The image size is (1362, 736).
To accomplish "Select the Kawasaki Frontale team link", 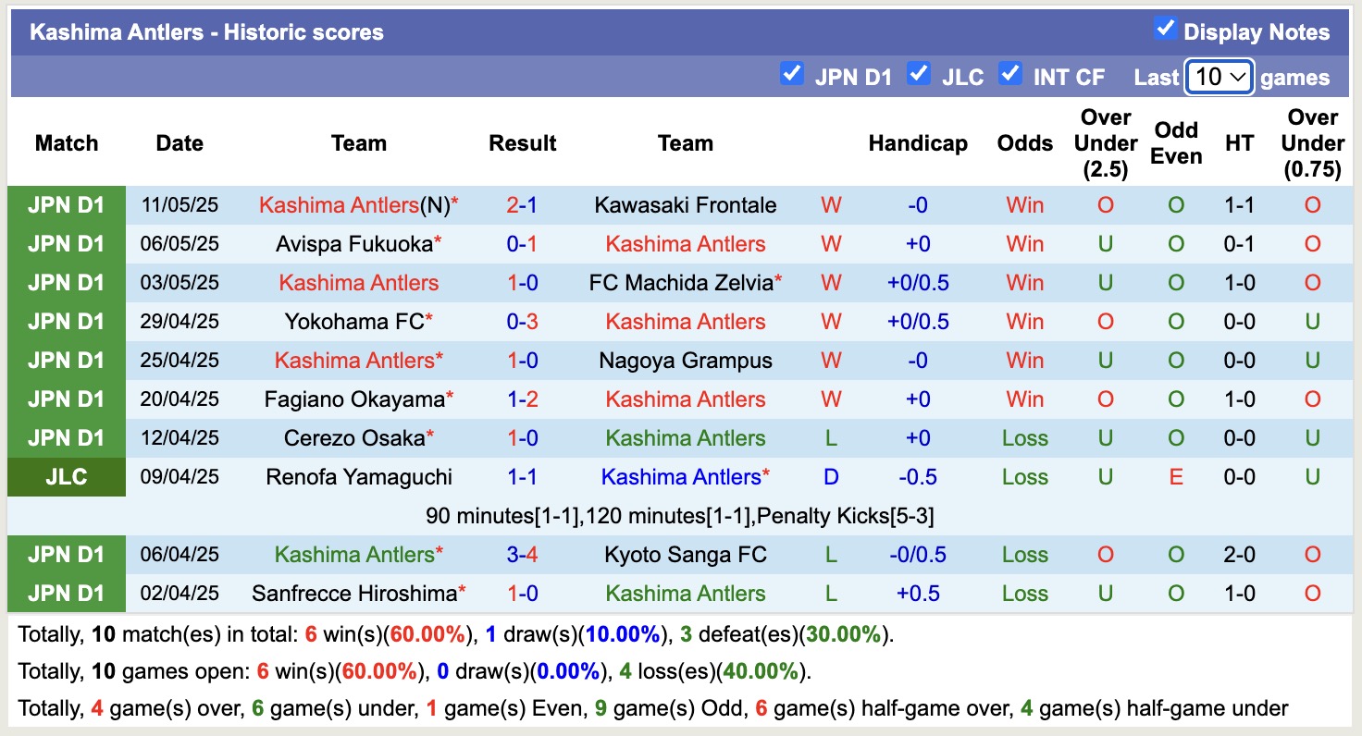I will tap(685, 205).
